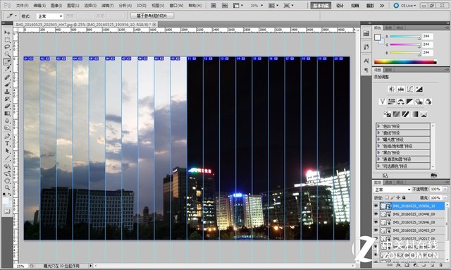
Task: Click the layer opacity 100% field
Action: click(x=436, y=189)
